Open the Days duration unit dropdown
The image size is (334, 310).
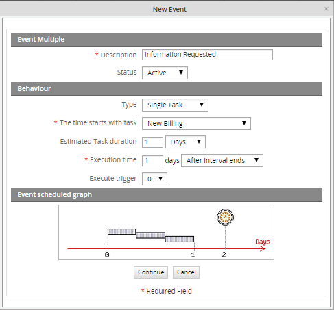coord(185,142)
